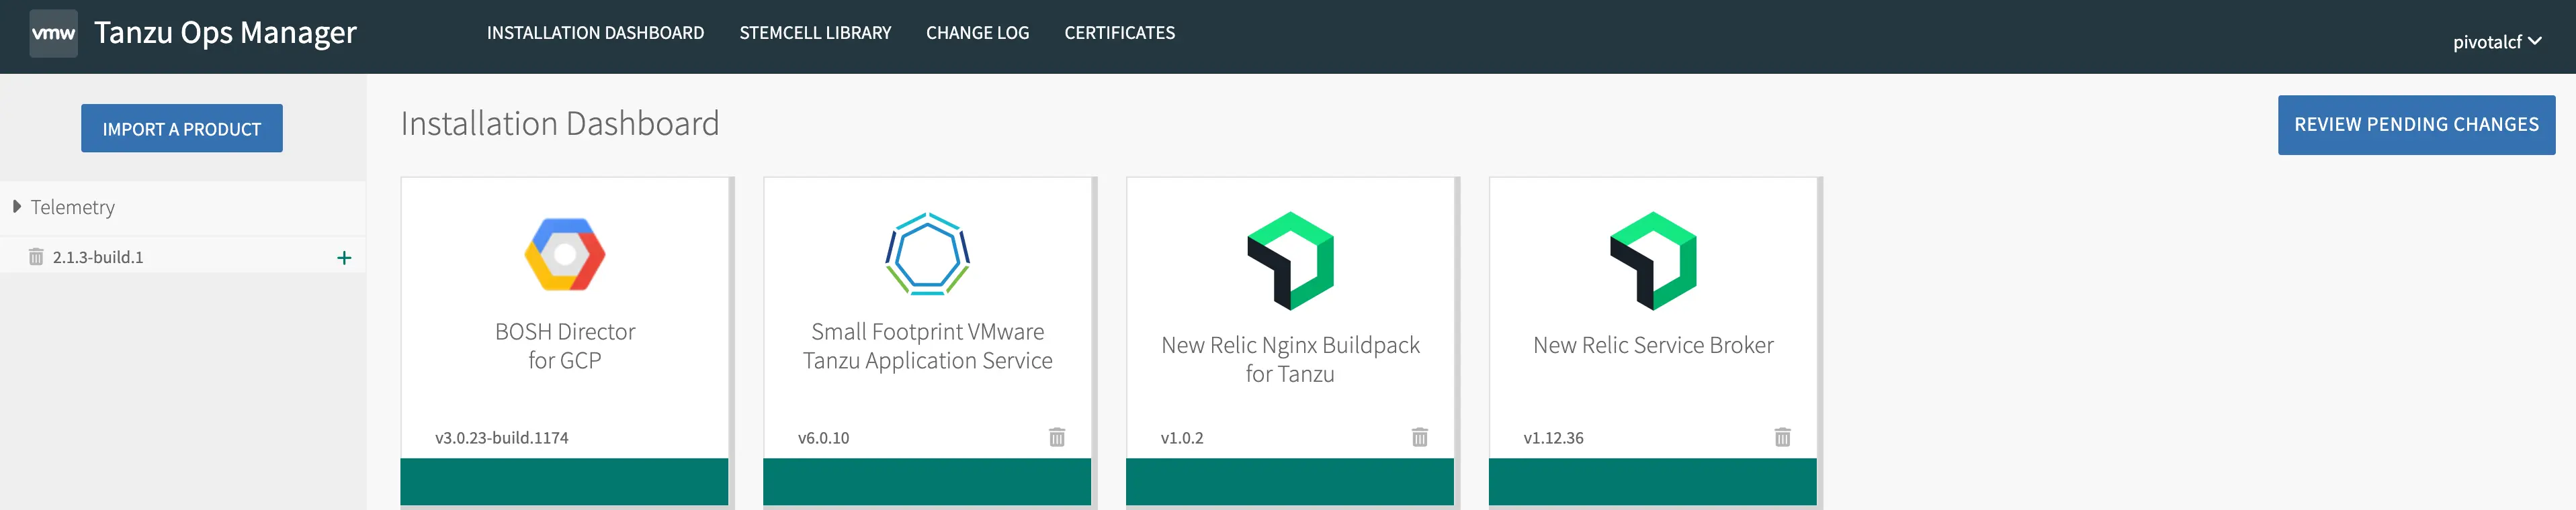This screenshot has height=510, width=2576.
Task: Delete the Small Footprint VMware Tanzu tile
Action: [x=1056, y=437]
